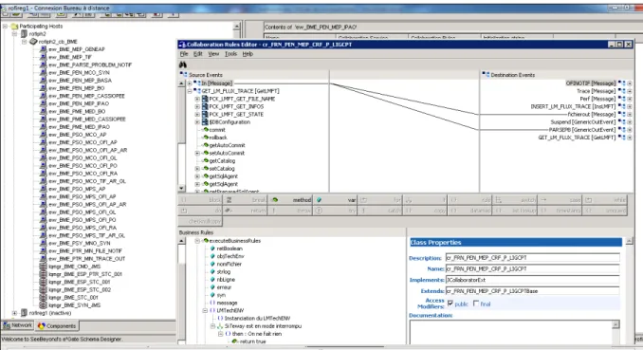Select the 'break' rule button

coord(245,200)
